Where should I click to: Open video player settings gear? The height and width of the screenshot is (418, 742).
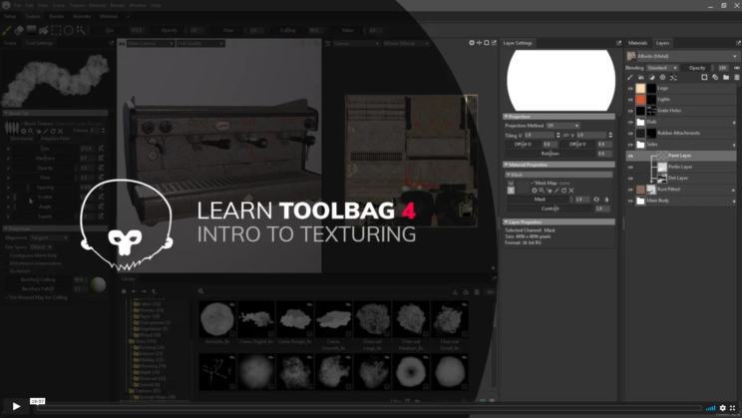723,407
